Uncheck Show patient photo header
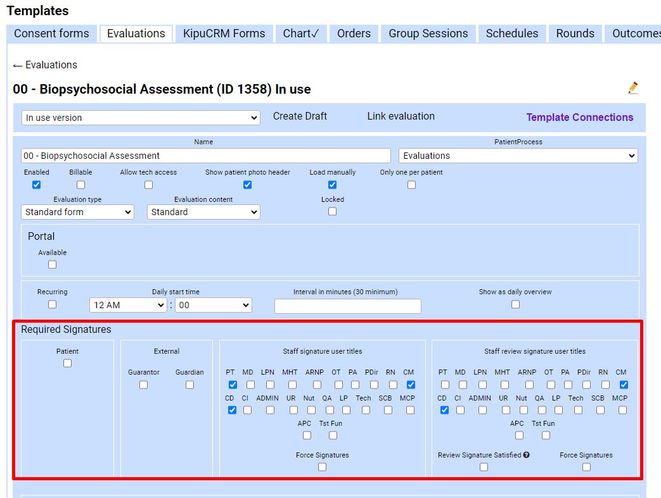Viewport: 661px width, 498px height. [247, 185]
